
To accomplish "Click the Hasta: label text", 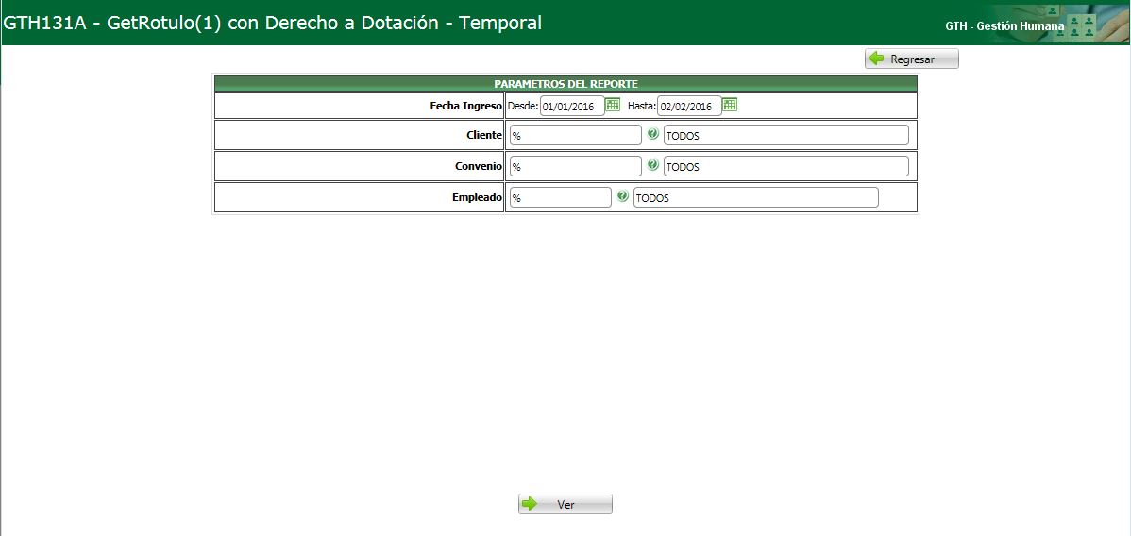I will [x=641, y=106].
